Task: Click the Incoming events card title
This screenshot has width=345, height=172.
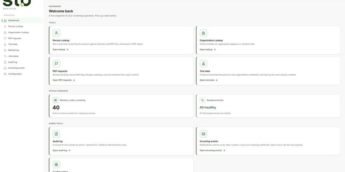Action: (x=209, y=141)
